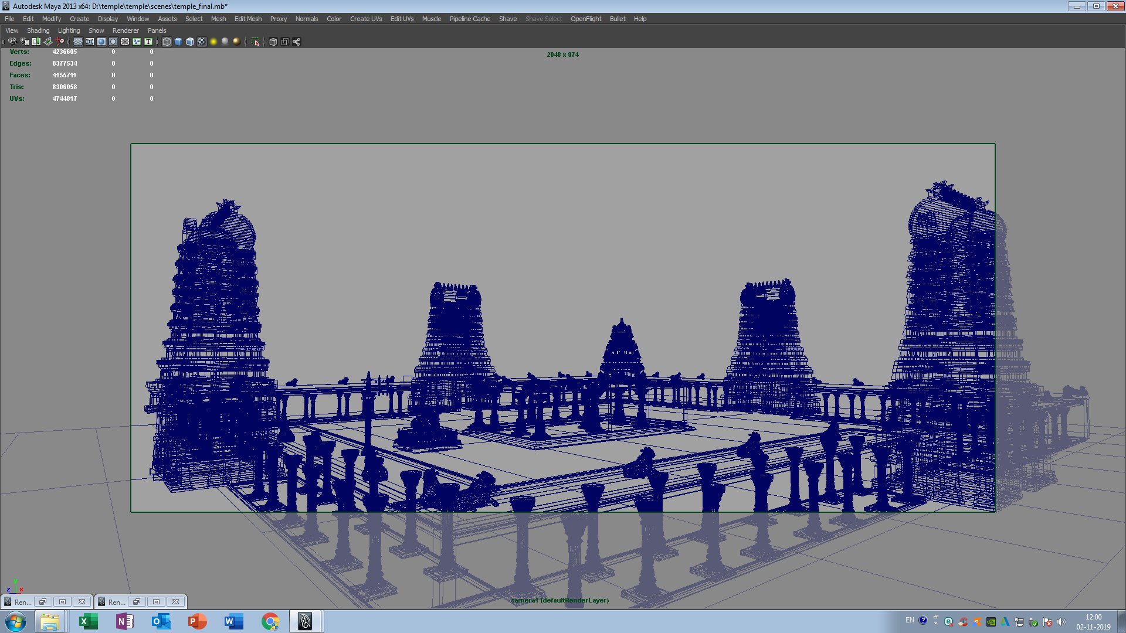The height and width of the screenshot is (633, 1126).
Task: Open the Mesh menu
Action: click(218, 19)
